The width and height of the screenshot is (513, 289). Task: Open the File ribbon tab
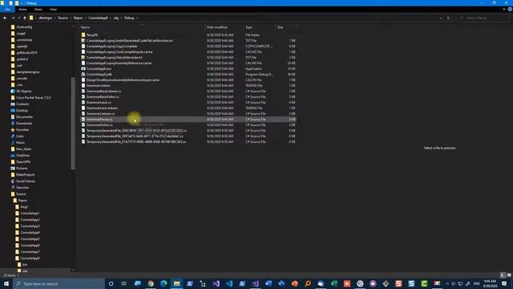7,10
